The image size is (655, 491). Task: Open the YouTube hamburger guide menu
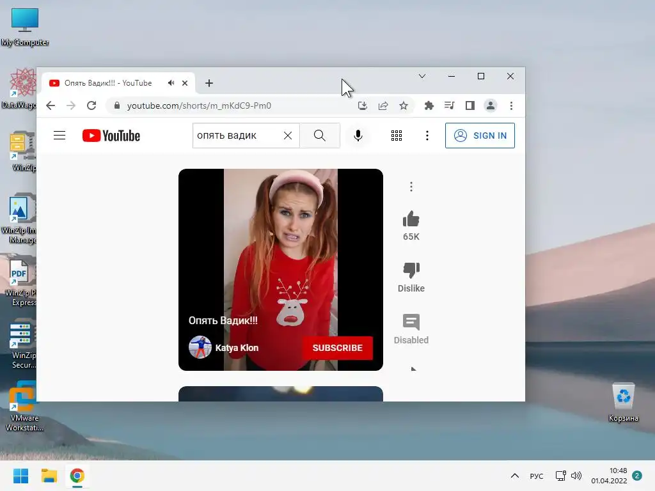pos(59,136)
